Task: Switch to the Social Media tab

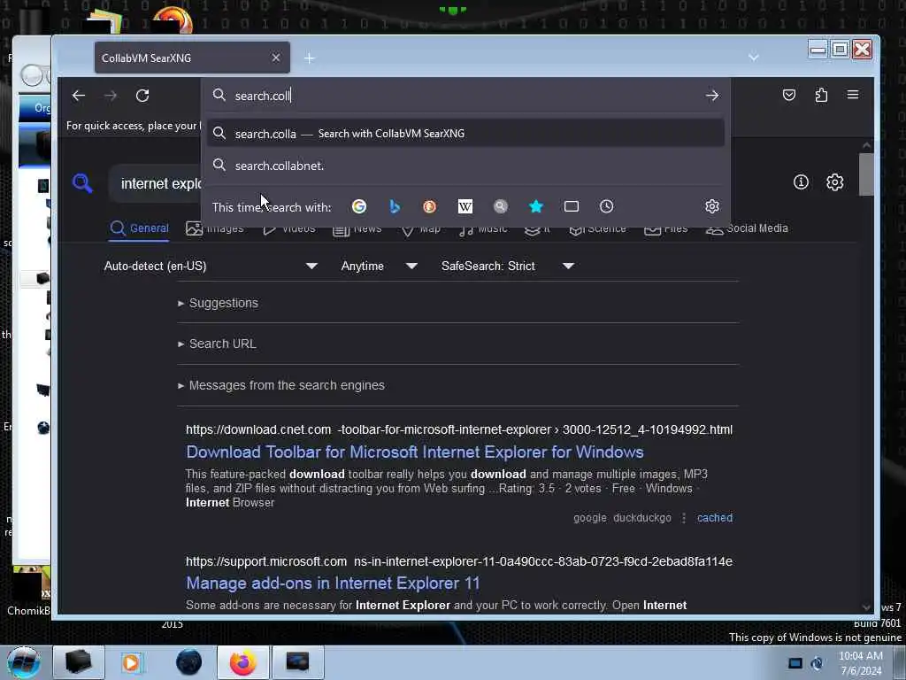Action: (747, 228)
